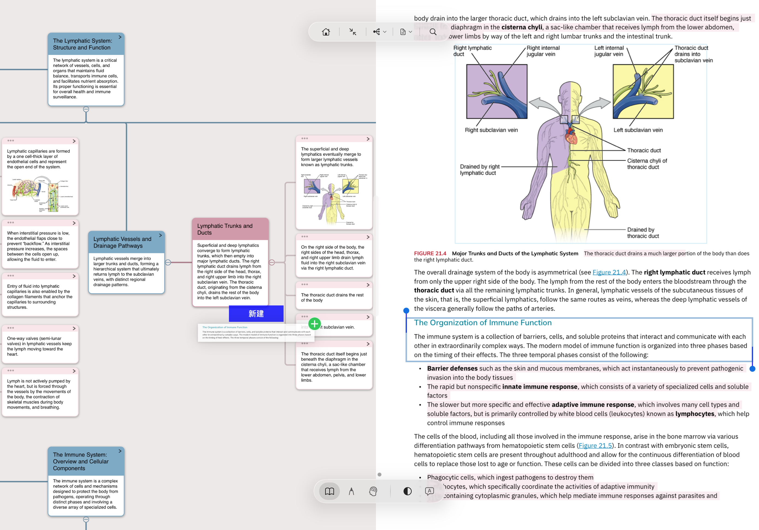Open chevron on thoracic duct drains the rest card
Screen dimensions: 759x530
tap(368, 285)
